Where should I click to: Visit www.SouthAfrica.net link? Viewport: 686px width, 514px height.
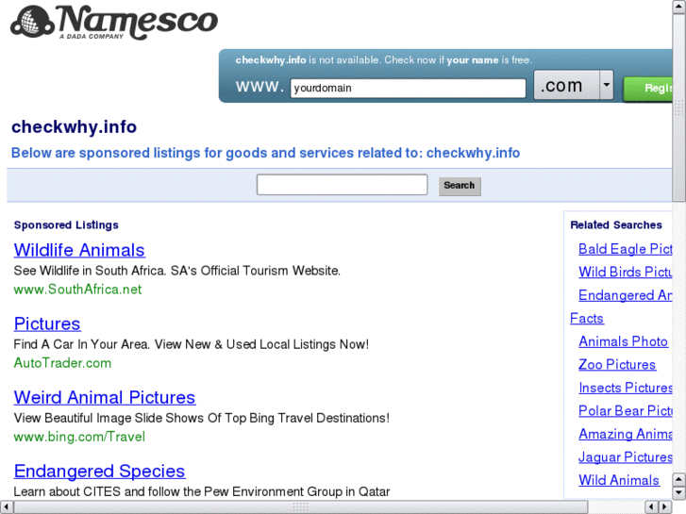(x=77, y=290)
